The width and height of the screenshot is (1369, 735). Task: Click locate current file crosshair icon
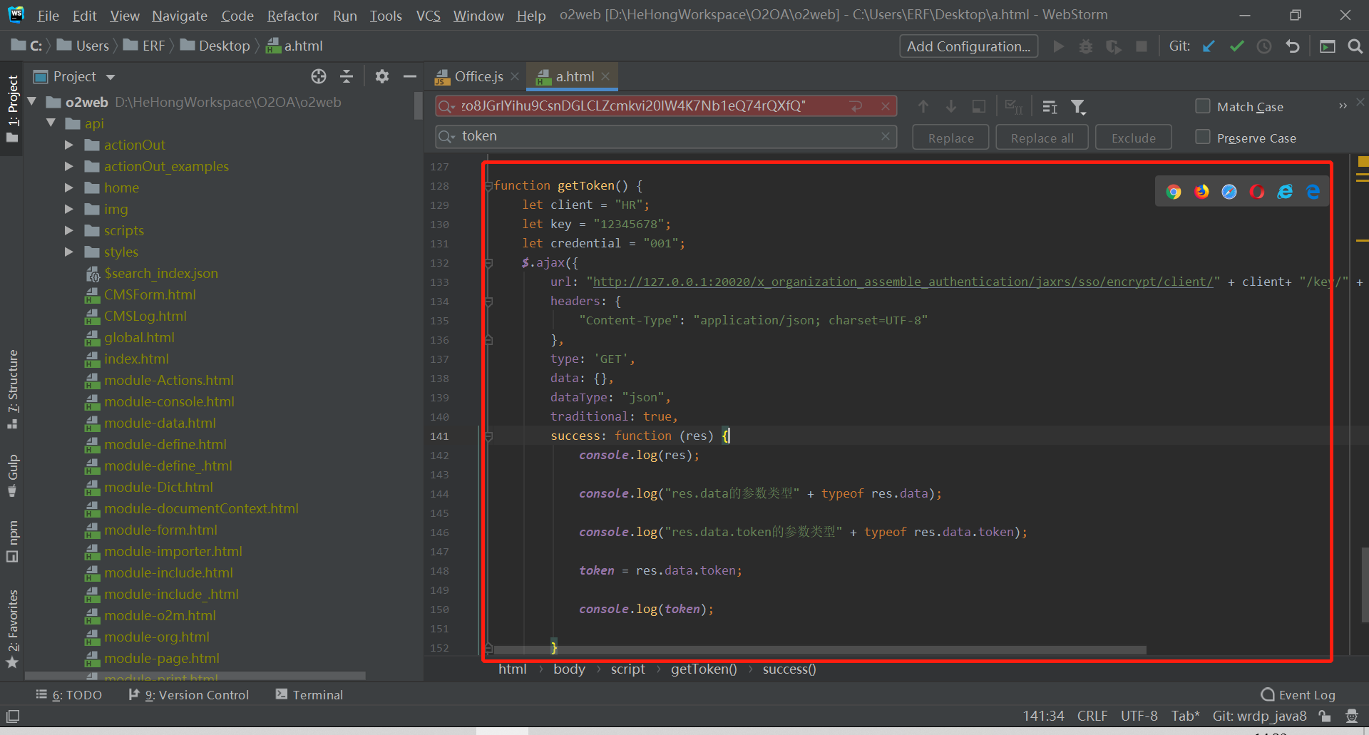[319, 76]
